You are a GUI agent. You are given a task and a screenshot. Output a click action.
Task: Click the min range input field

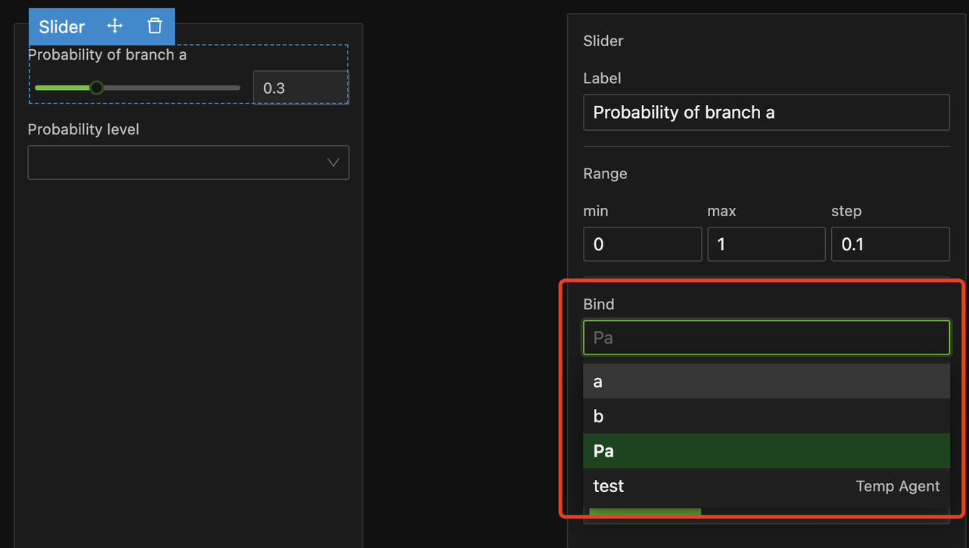642,244
